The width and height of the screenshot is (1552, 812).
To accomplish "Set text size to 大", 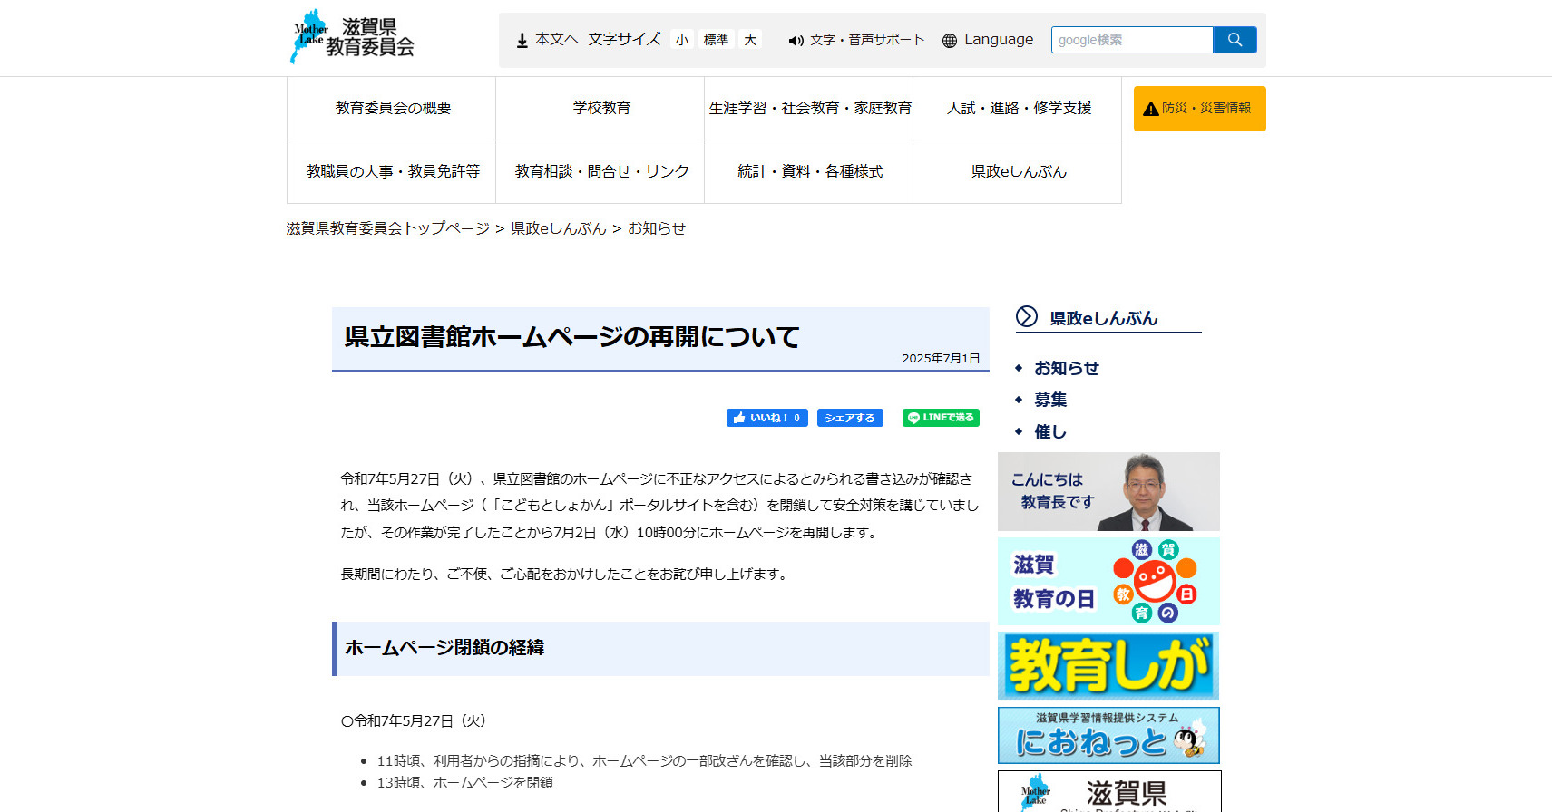I will pyautogui.click(x=750, y=40).
